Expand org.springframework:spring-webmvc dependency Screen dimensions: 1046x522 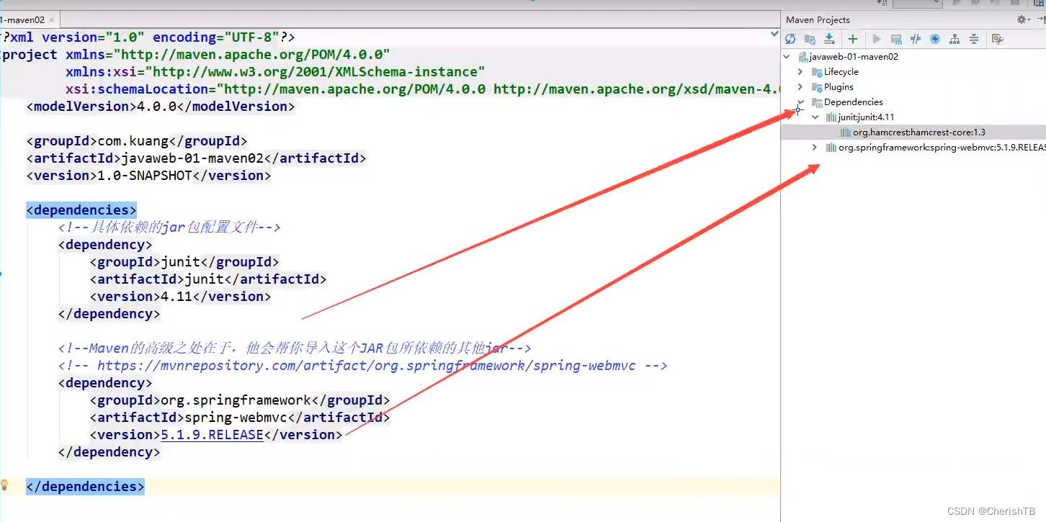tap(815, 147)
